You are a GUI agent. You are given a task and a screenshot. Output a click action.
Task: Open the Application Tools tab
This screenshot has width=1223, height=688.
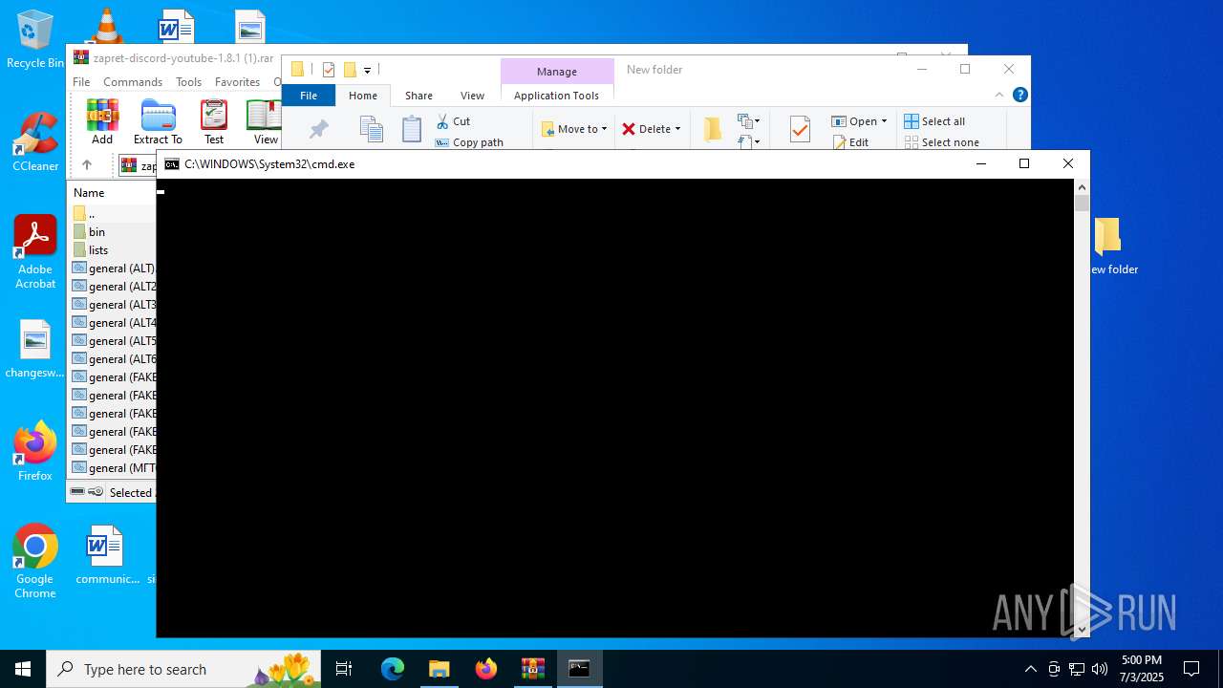point(556,96)
